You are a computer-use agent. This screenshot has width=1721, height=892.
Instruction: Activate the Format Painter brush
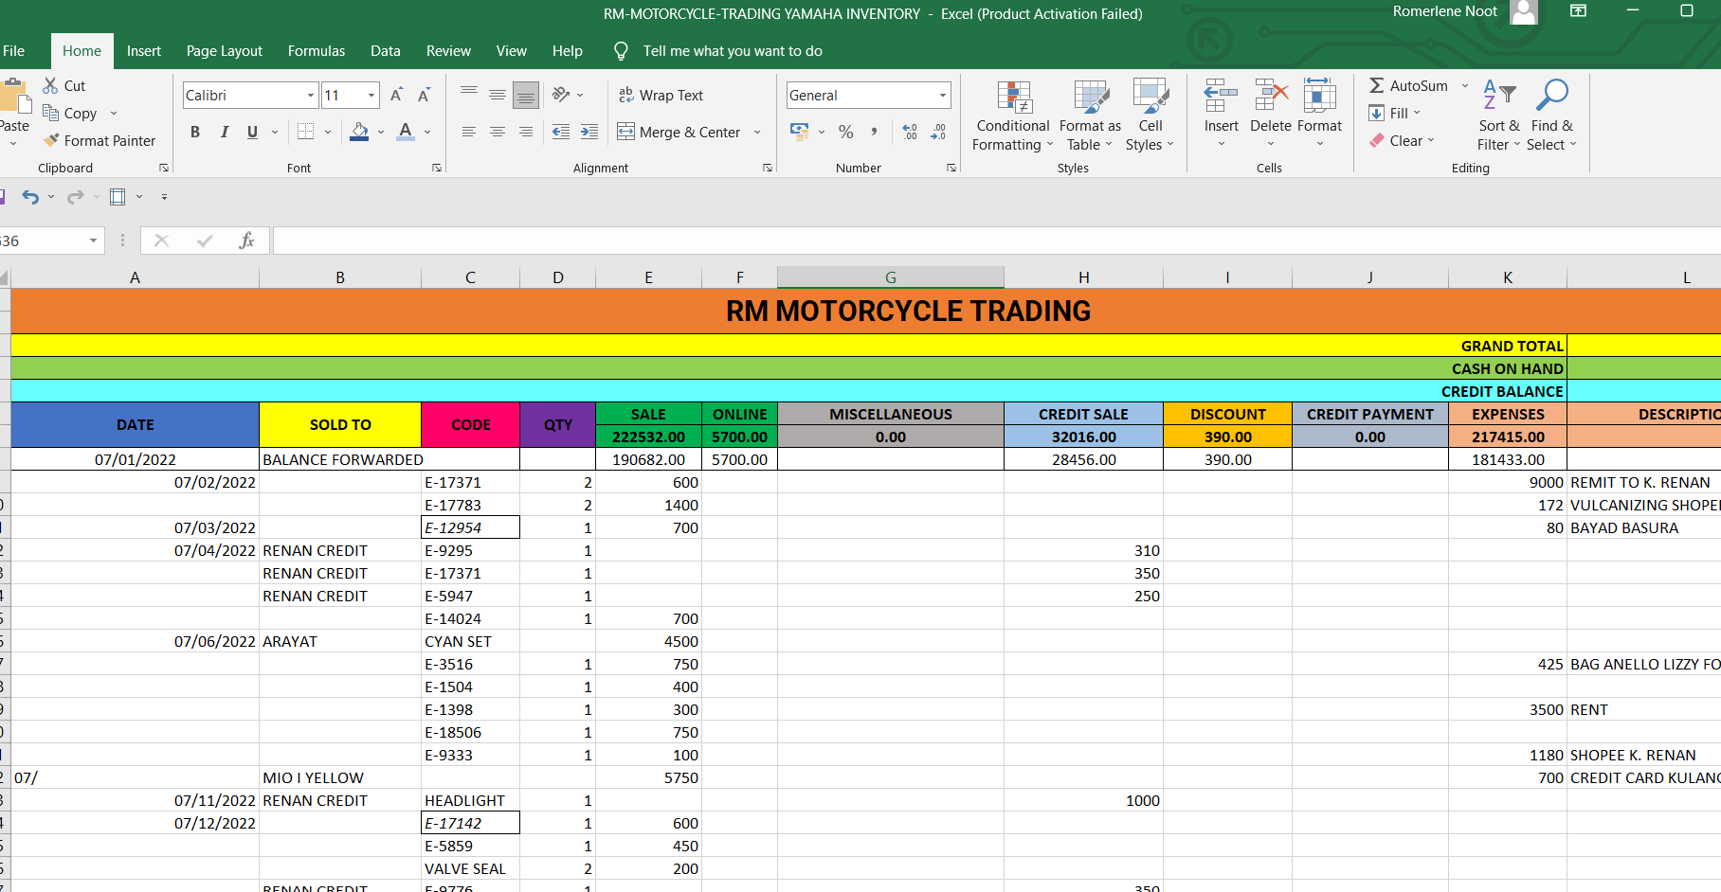[51, 140]
